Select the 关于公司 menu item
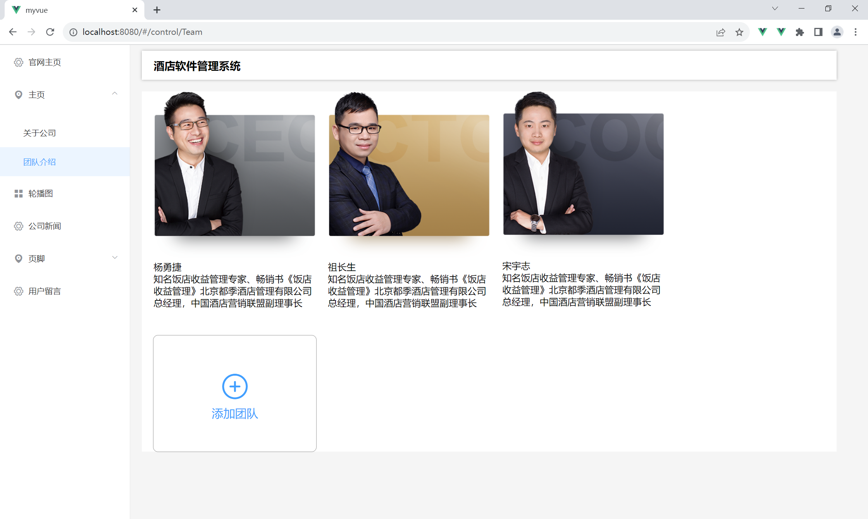Screen dimensions: 868x519 coord(40,132)
